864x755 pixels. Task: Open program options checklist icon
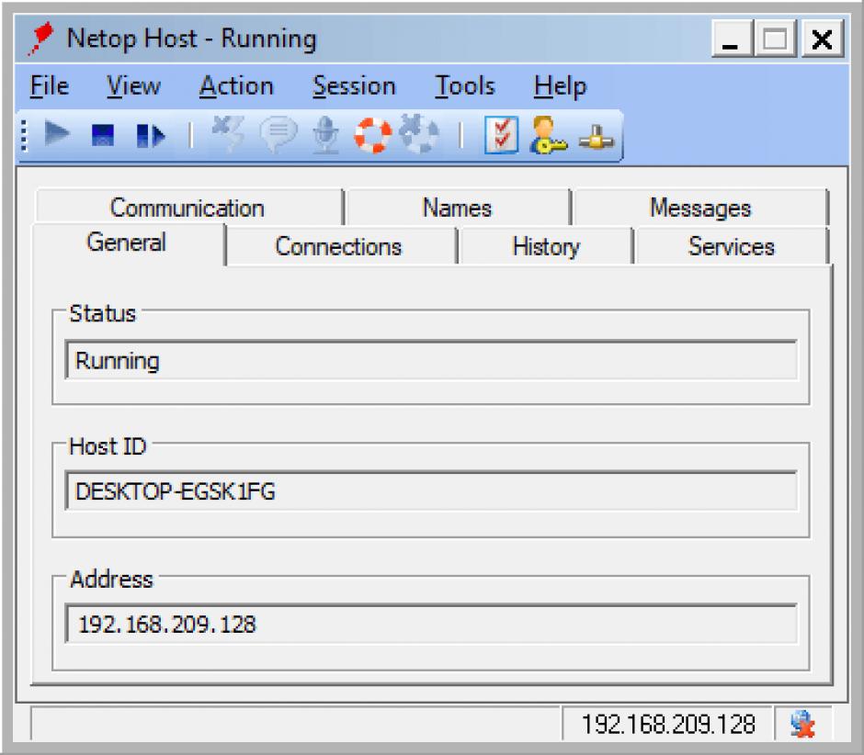[x=501, y=135]
